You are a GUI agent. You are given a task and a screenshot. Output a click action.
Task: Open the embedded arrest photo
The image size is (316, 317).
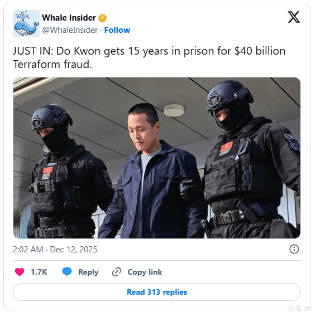coord(157,158)
